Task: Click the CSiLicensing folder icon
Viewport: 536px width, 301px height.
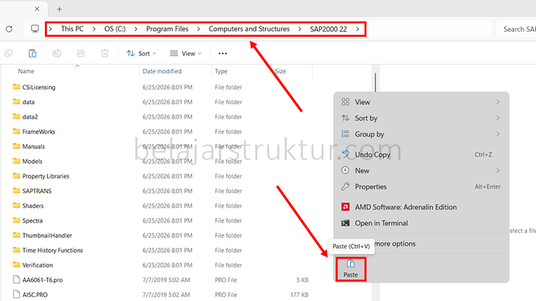Action: click(16, 87)
